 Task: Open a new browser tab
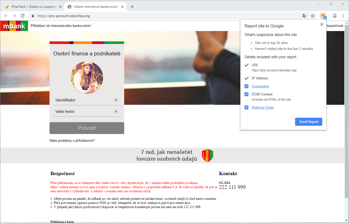(132, 7)
